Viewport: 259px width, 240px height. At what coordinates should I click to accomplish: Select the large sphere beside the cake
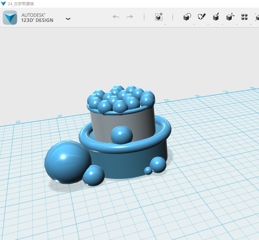[67, 162]
